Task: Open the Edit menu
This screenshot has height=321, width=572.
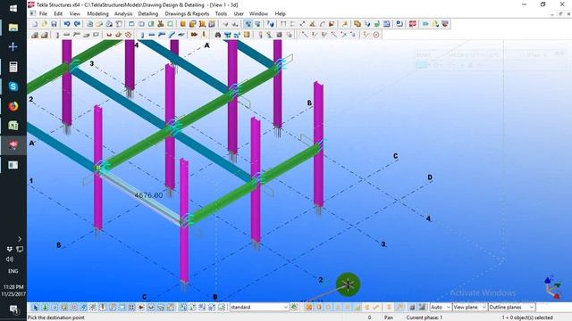Action: 58,14
